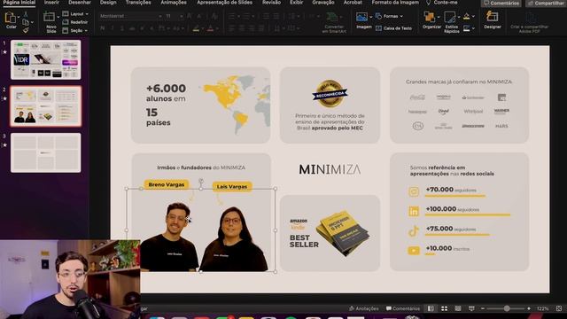Open the Comentários button at top right
Image resolution: width=567 pixels, height=319 pixels.
(x=501, y=4)
